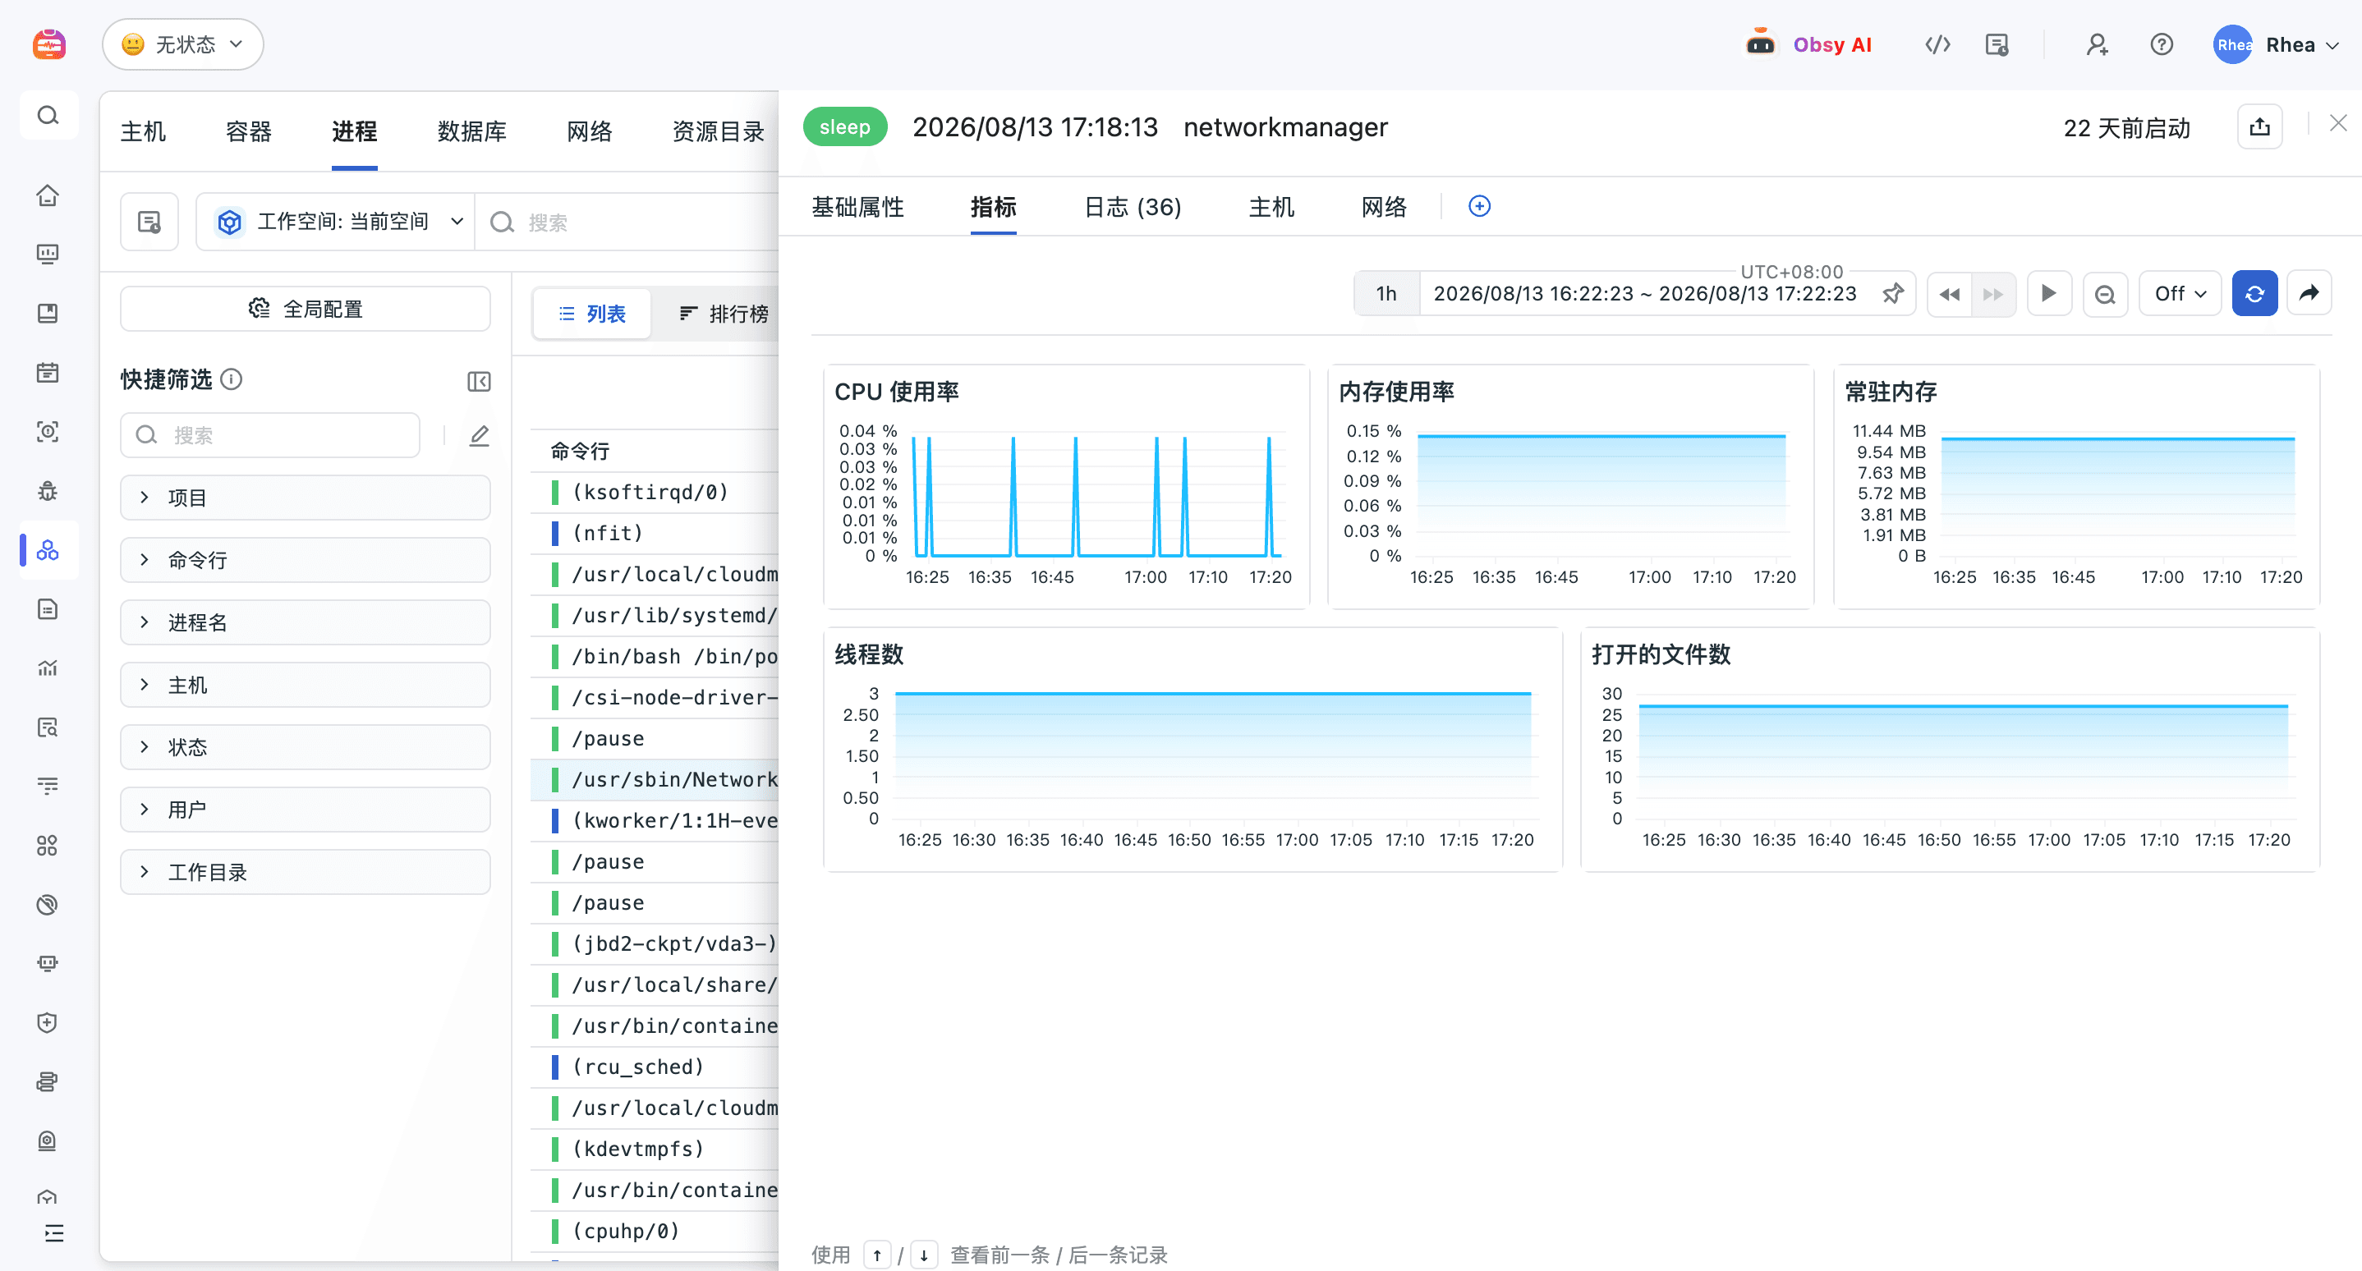2362x1271 pixels.
Task: Step back to the earlier time range
Action: (1950, 293)
